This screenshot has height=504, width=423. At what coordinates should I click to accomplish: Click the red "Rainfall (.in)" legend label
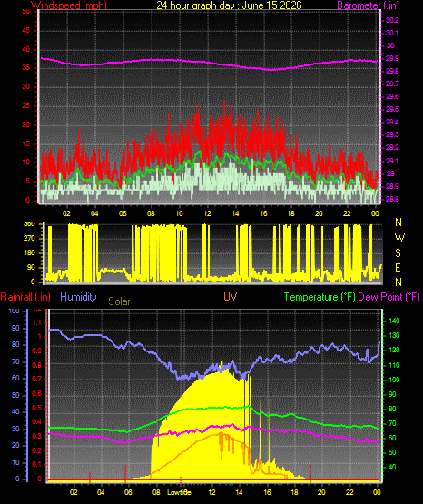(25, 297)
